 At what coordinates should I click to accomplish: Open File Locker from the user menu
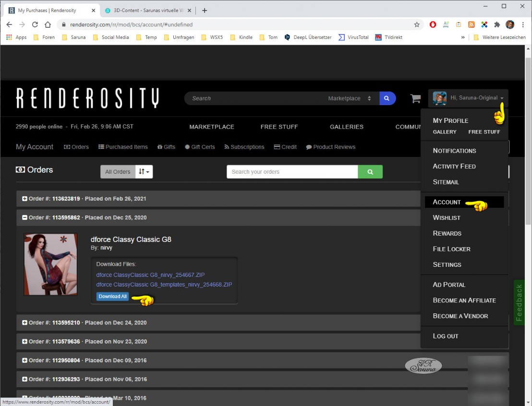coord(452,249)
